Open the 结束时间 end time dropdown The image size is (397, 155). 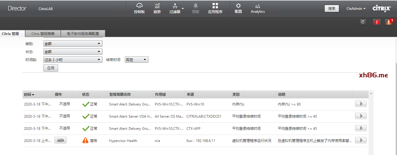pyautogui.click(x=136, y=60)
